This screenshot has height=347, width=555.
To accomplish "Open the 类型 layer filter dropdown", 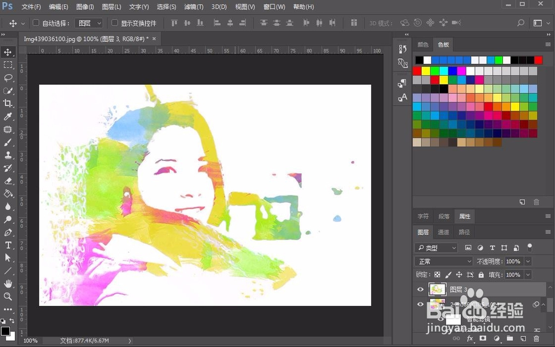I will click(x=436, y=248).
